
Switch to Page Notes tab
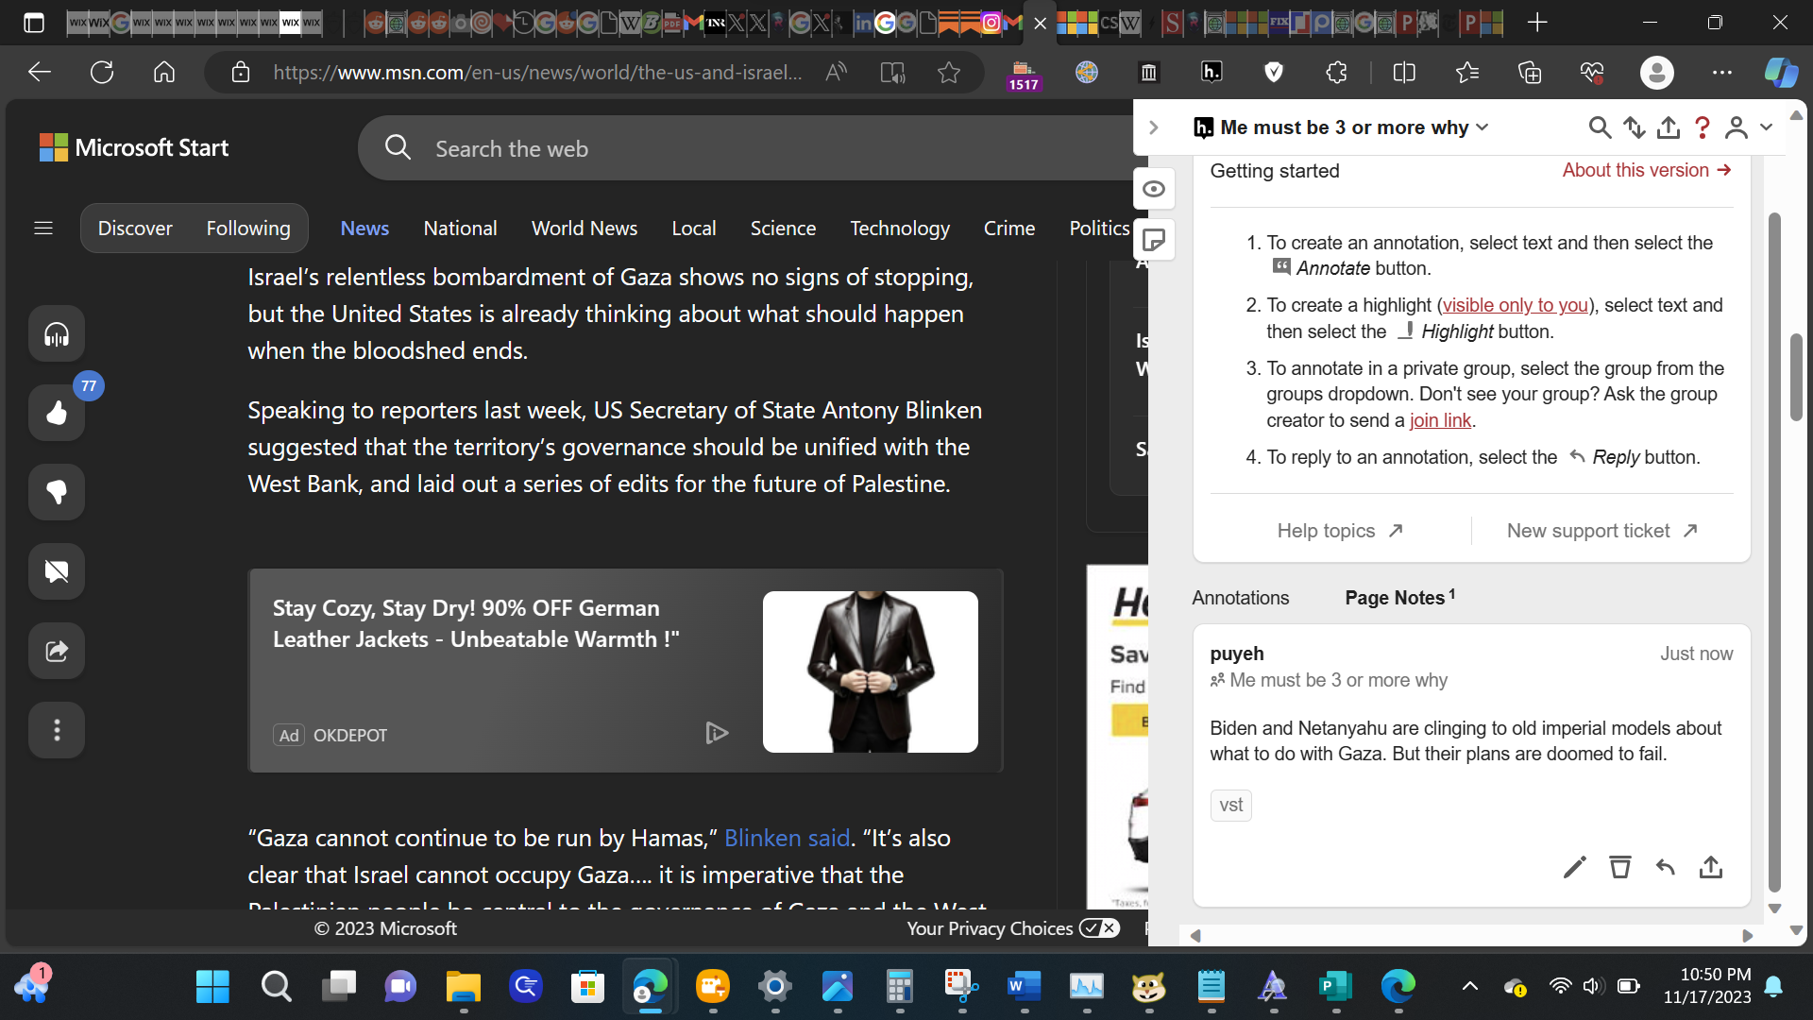(x=1399, y=598)
